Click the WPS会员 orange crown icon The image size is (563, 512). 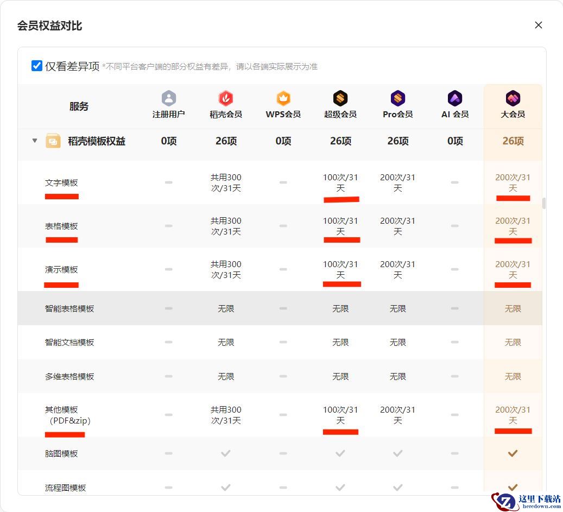point(283,98)
